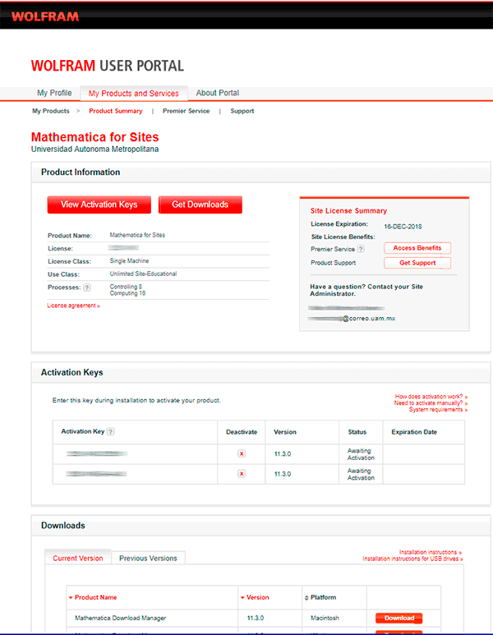Click the Access Benefits button

(417, 248)
